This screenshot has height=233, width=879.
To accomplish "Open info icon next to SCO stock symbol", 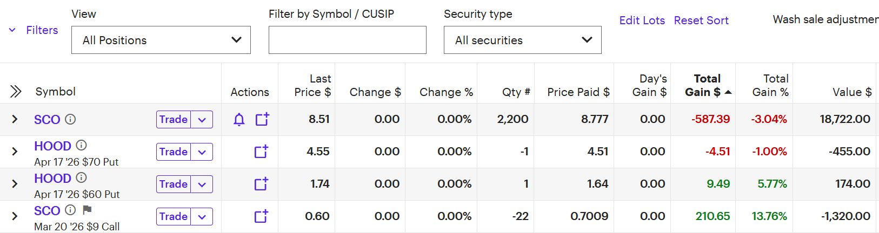I will pos(70,119).
